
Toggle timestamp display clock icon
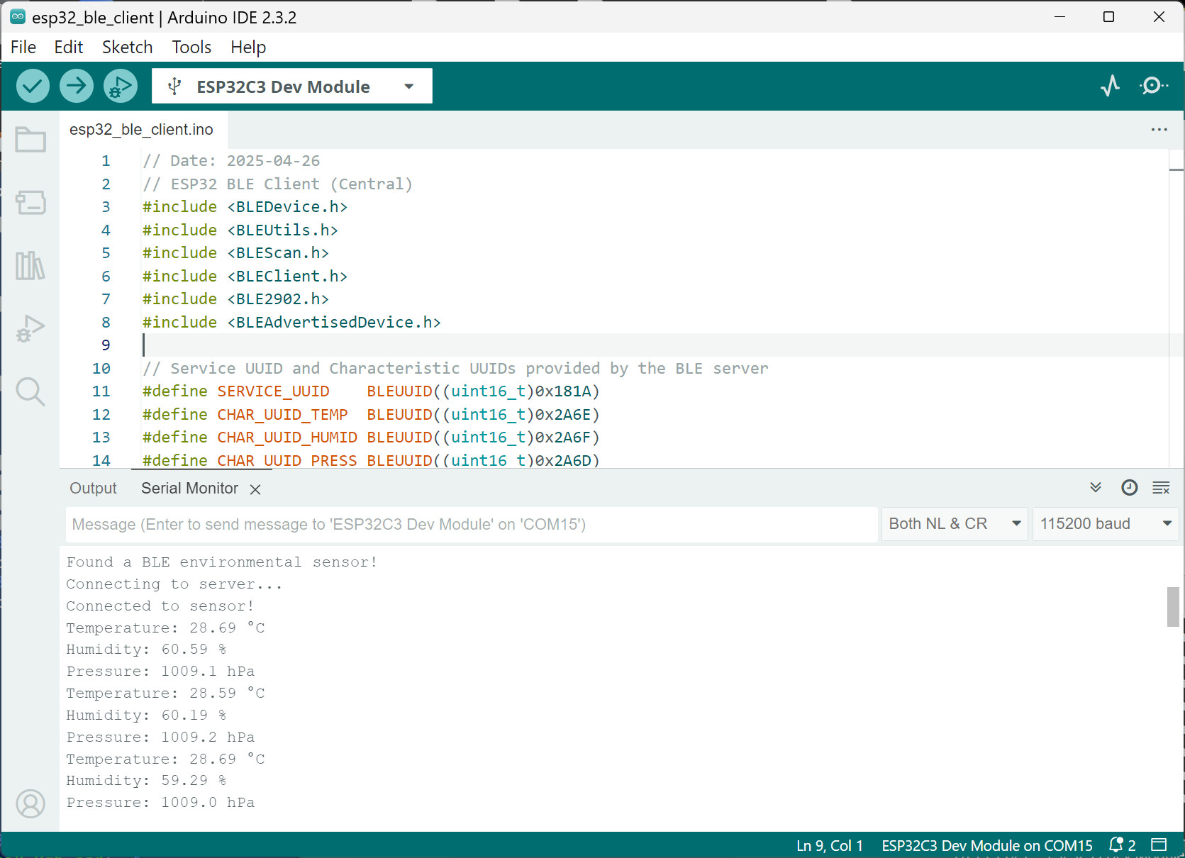tap(1129, 488)
